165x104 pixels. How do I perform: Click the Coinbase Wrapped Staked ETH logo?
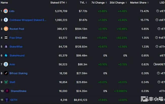click(6, 20)
